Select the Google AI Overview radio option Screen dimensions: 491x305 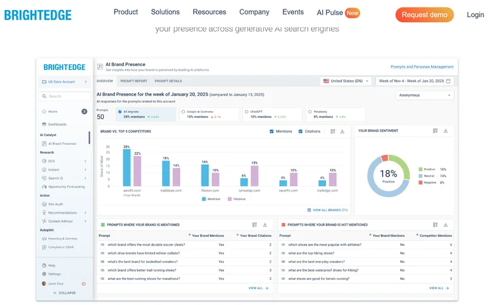pyautogui.click(x=183, y=112)
